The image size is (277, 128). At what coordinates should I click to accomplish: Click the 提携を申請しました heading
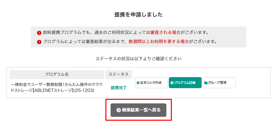(x=138, y=15)
